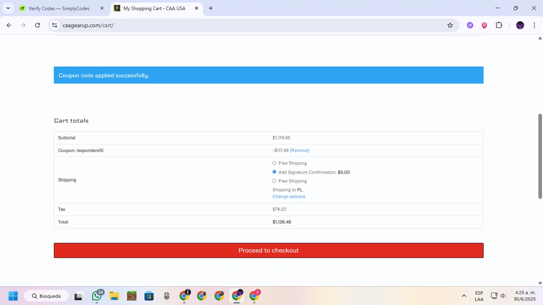543x305 pixels.
Task: Open the first Chrome taskbar icon
Action: 184,296
